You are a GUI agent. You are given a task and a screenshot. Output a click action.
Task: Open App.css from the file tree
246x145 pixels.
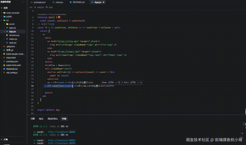(12, 28)
